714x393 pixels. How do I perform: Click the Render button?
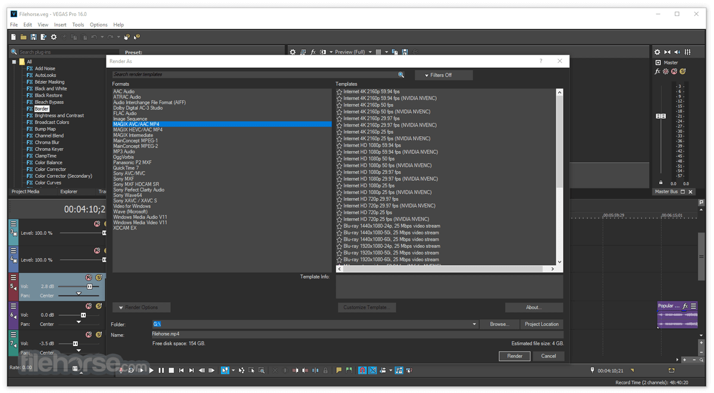[514, 356]
